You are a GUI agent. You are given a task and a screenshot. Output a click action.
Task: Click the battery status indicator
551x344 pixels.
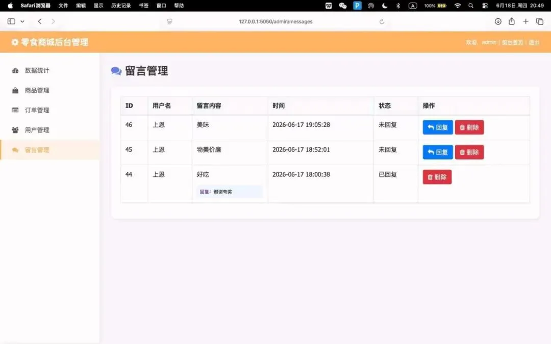pyautogui.click(x=435, y=5)
